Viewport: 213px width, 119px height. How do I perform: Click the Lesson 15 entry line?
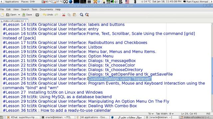[x=51, y=29]
